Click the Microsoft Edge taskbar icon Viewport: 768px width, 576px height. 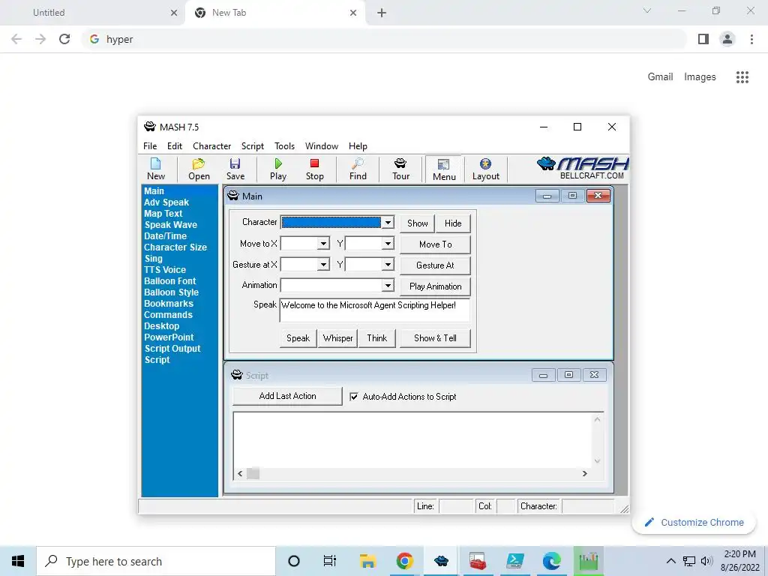click(551, 561)
